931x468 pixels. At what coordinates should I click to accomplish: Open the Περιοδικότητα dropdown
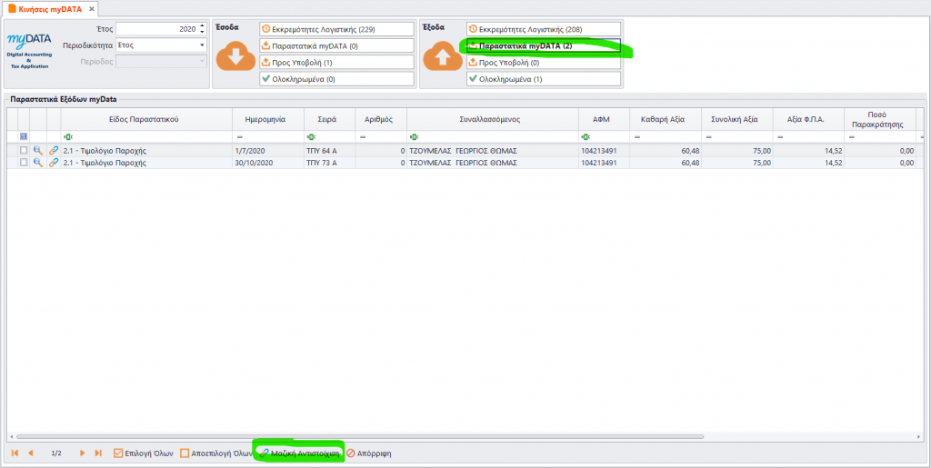(202, 45)
